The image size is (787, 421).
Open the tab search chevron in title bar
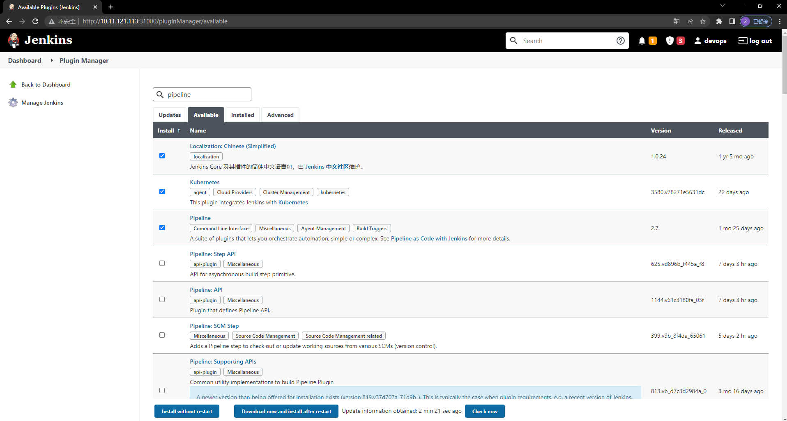723,6
